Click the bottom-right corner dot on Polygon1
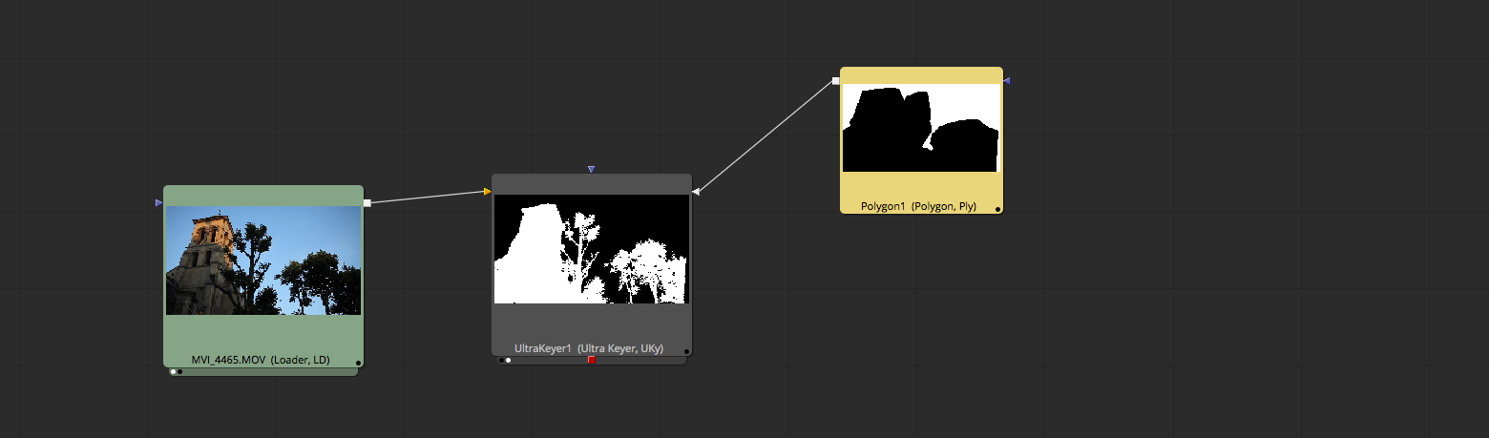 pyautogui.click(x=997, y=208)
